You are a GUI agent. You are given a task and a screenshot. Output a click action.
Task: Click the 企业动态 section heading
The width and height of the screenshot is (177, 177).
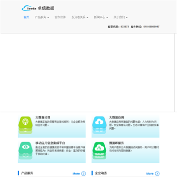(x=101, y=173)
